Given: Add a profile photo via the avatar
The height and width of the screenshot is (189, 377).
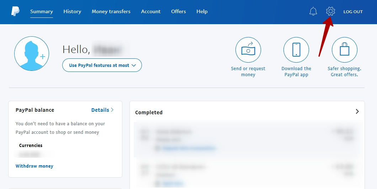Looking at the screenshot, I should tap(32, 53).
